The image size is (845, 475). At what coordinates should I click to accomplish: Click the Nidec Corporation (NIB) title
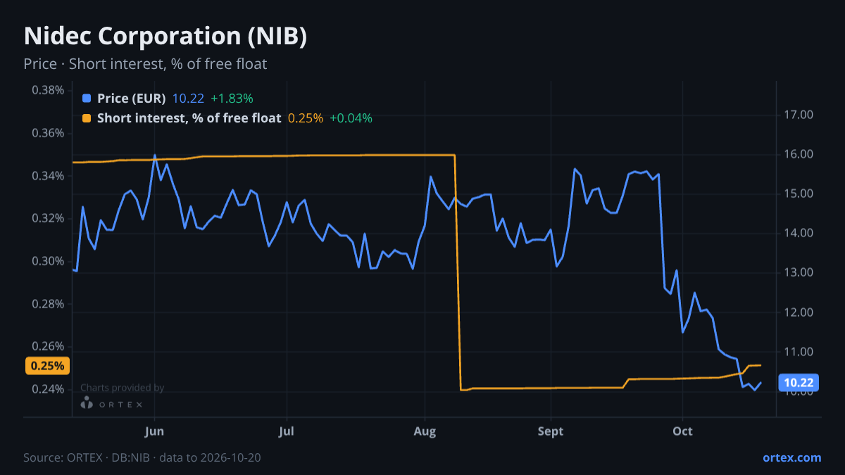point(165,37)
